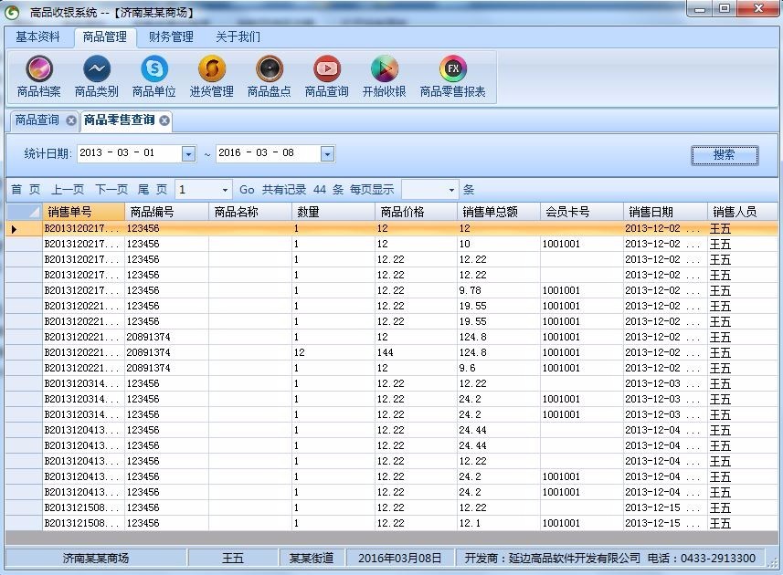Open 进货管理 (purchase management) icon
This screenshot has height=575, width=783.
coord(211,77)
